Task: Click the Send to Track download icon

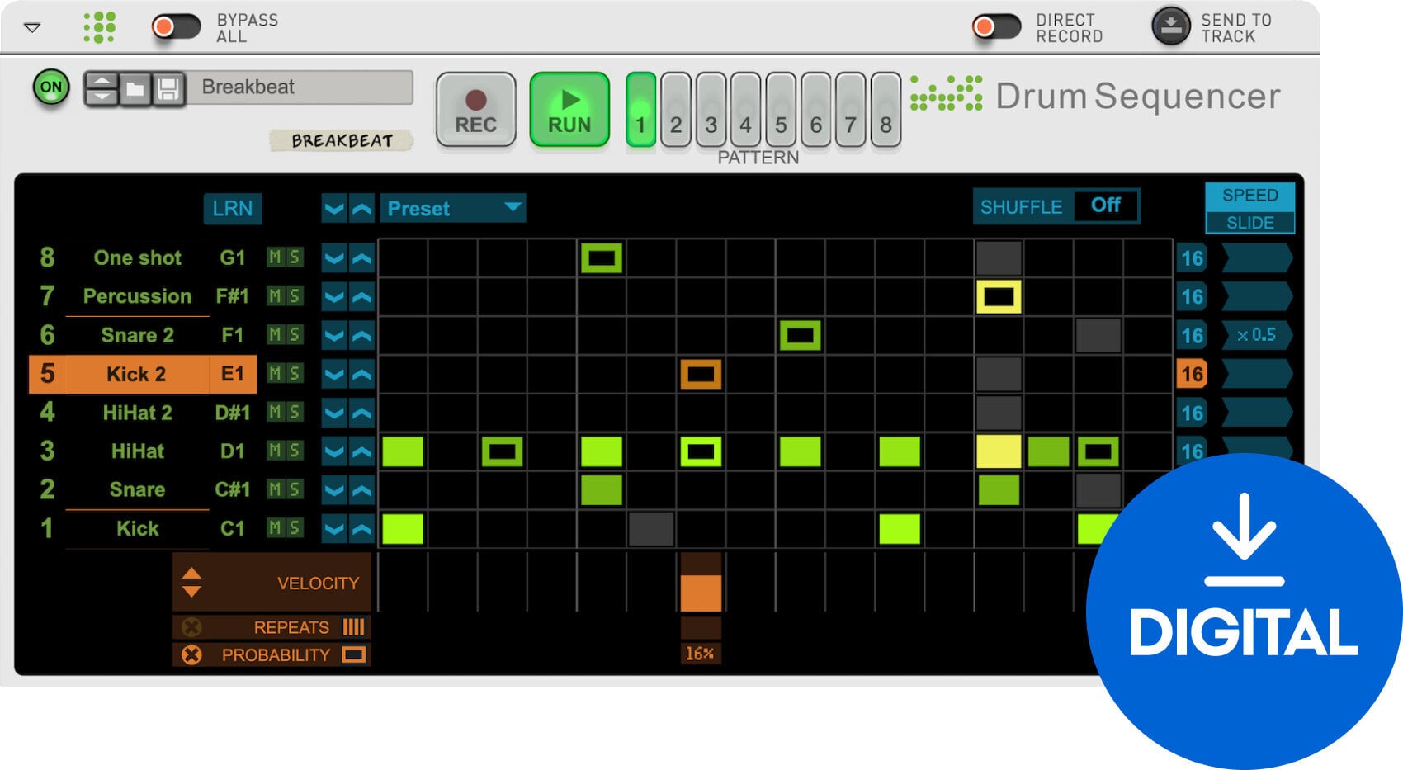Action: 1169,26
